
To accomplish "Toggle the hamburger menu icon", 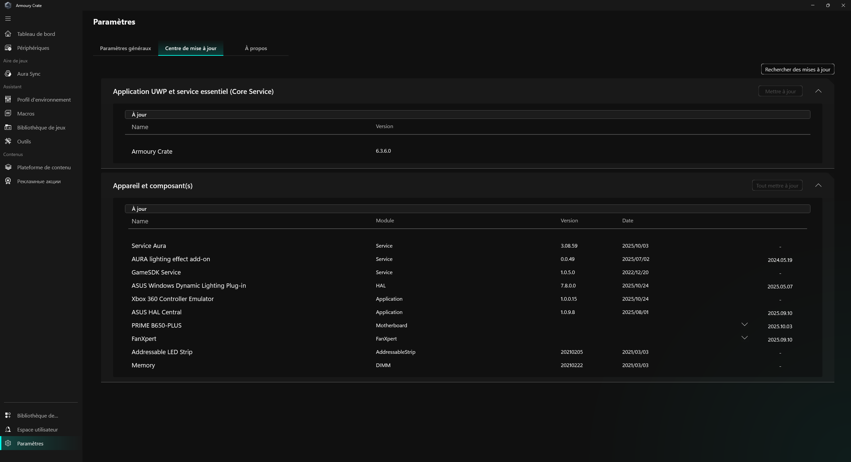I will [x=8, y=19].
